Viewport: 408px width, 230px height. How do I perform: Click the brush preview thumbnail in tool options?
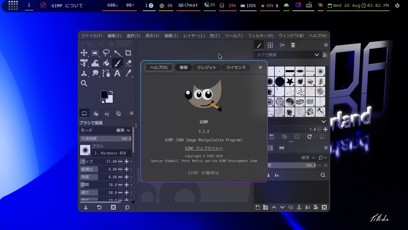click(x=85, y=150)
